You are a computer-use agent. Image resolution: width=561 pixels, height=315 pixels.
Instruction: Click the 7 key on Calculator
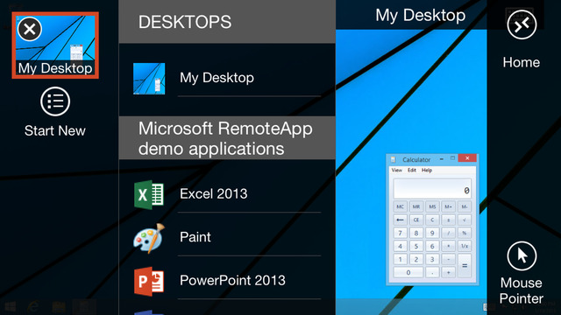coord(400,234)
